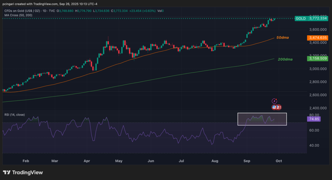Click the green 200dma line annotation

point(284,60)
